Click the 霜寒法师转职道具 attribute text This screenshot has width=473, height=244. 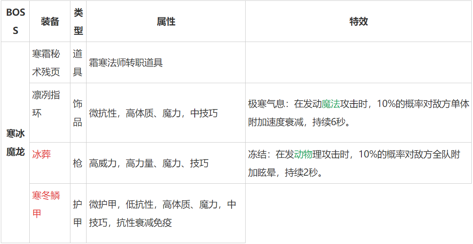click(126, 63)
